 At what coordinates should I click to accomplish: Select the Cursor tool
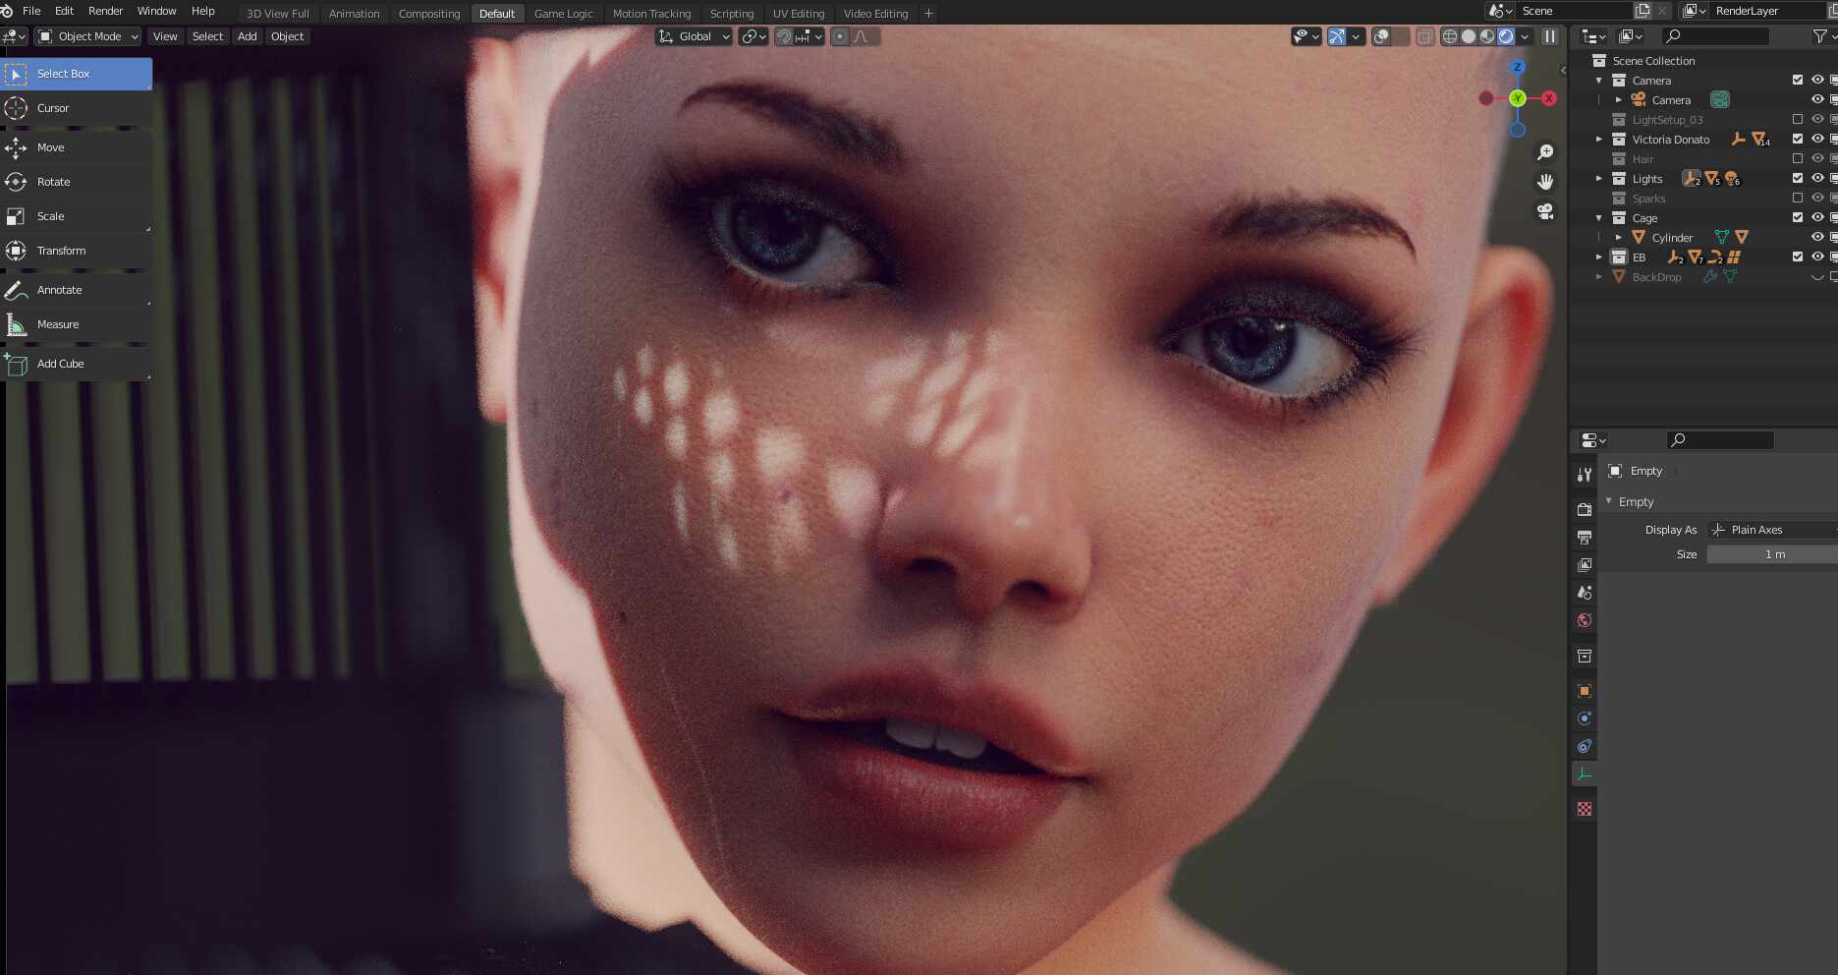77,108
